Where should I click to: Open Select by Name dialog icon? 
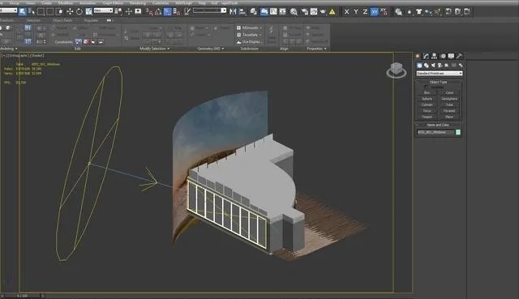32,11
